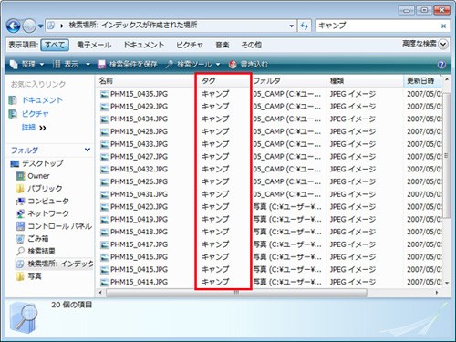This screenshot has height=342, width=456.
Task: Open help with the question mark icon
Action: pyautogui.click(x=441, y=65)
